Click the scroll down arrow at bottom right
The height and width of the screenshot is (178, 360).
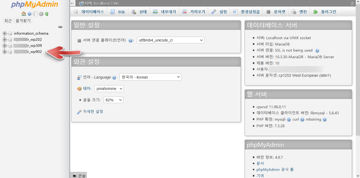(x=358, y=176)
